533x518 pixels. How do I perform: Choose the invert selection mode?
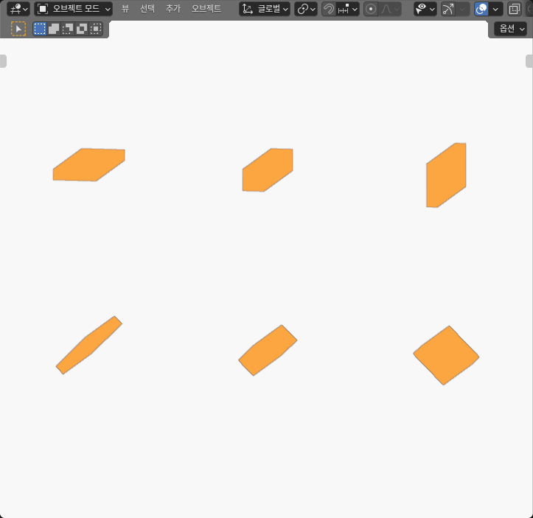click(82, 29)
